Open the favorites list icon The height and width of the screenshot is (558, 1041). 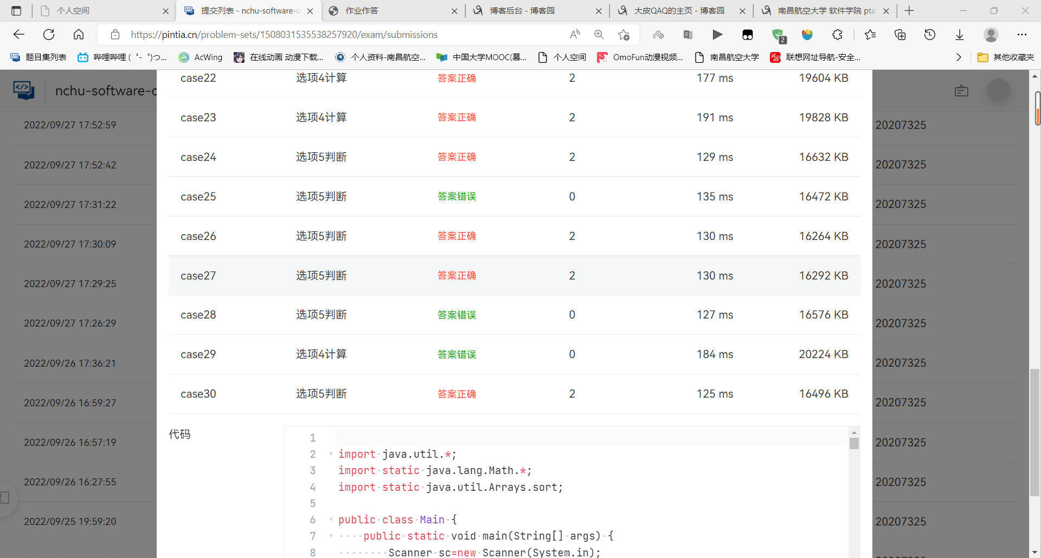pos(870,35)
